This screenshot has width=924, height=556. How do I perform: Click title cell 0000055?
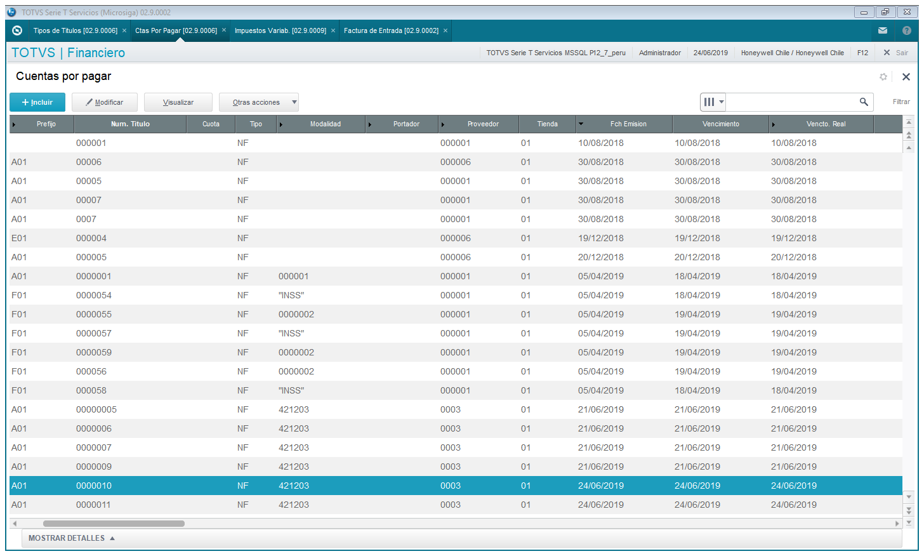[x=94, y=314]
